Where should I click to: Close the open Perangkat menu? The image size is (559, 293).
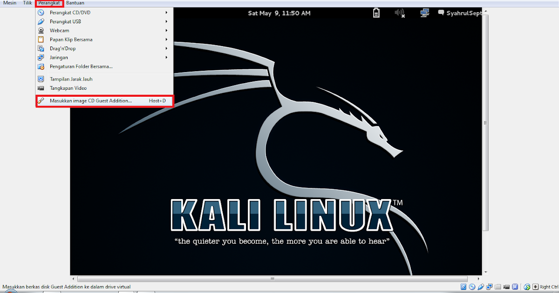(x=49, y=3)
